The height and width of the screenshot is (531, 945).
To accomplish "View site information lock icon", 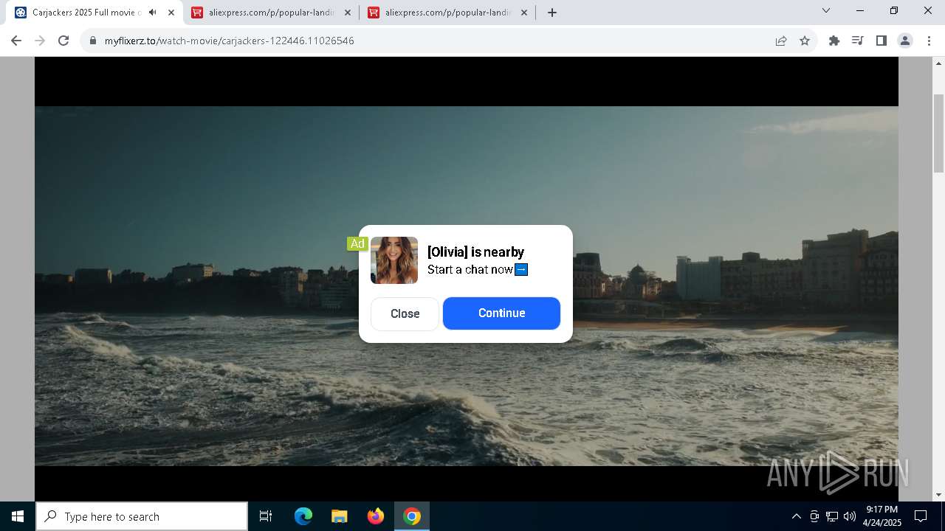I will (93, 41).
